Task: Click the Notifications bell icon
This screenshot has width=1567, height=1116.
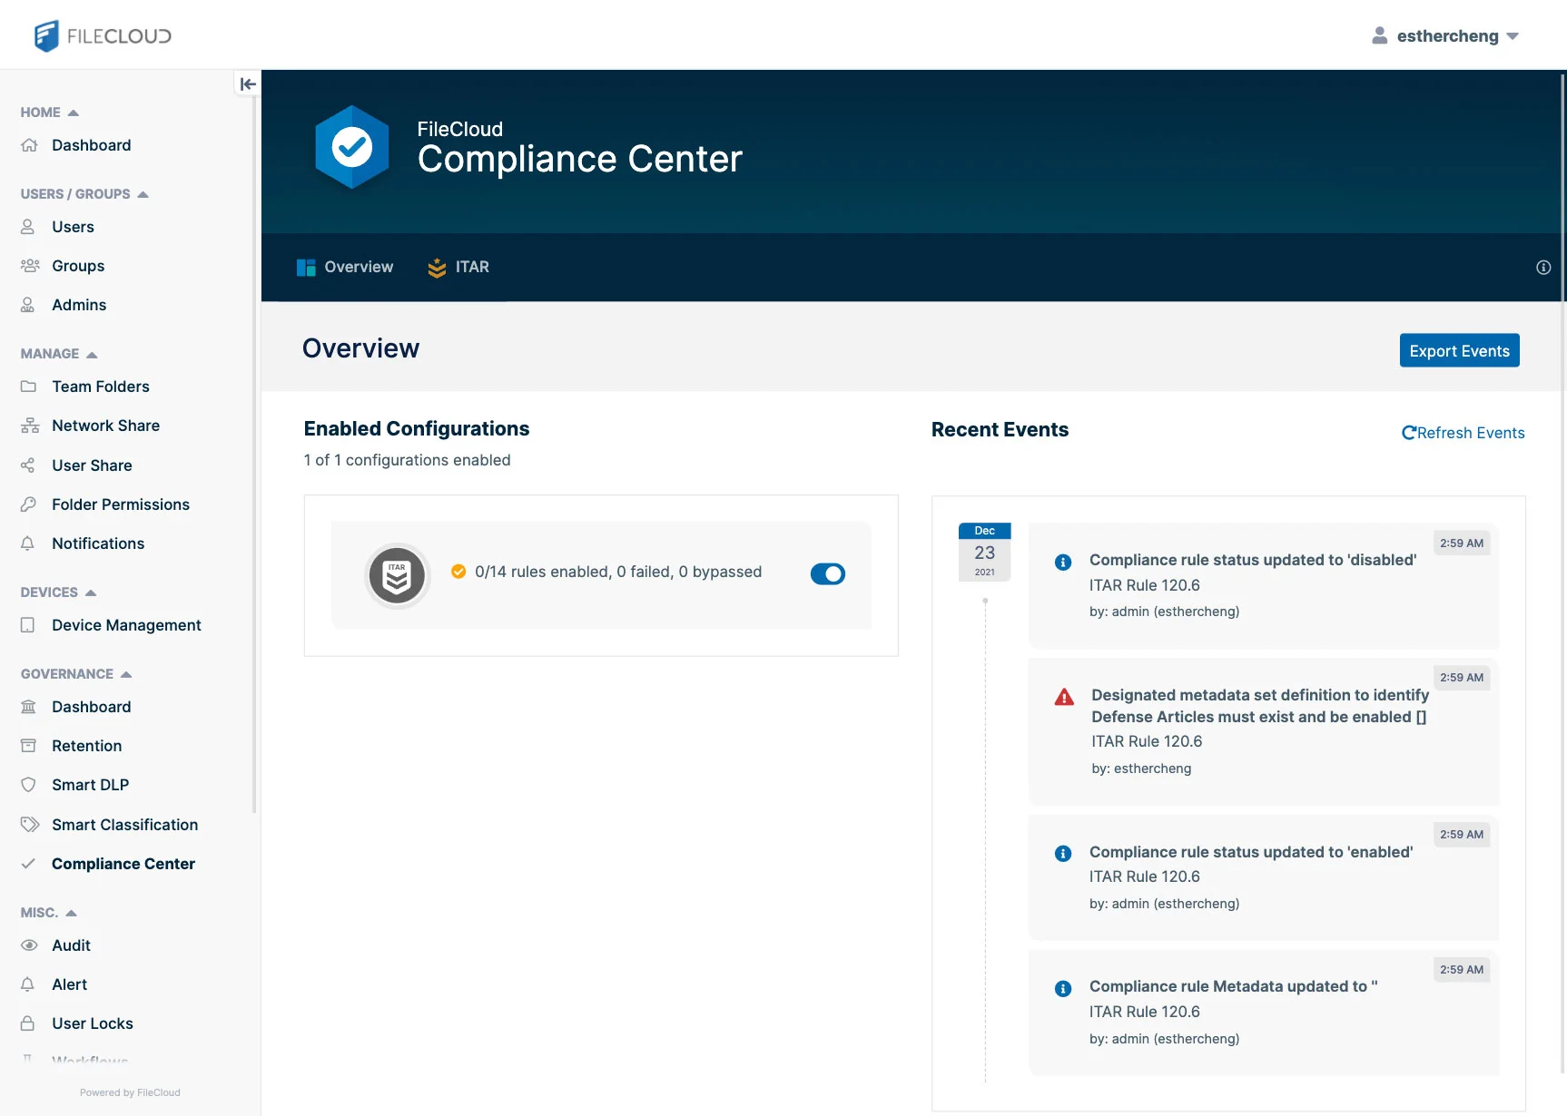Action: (28, 543)
